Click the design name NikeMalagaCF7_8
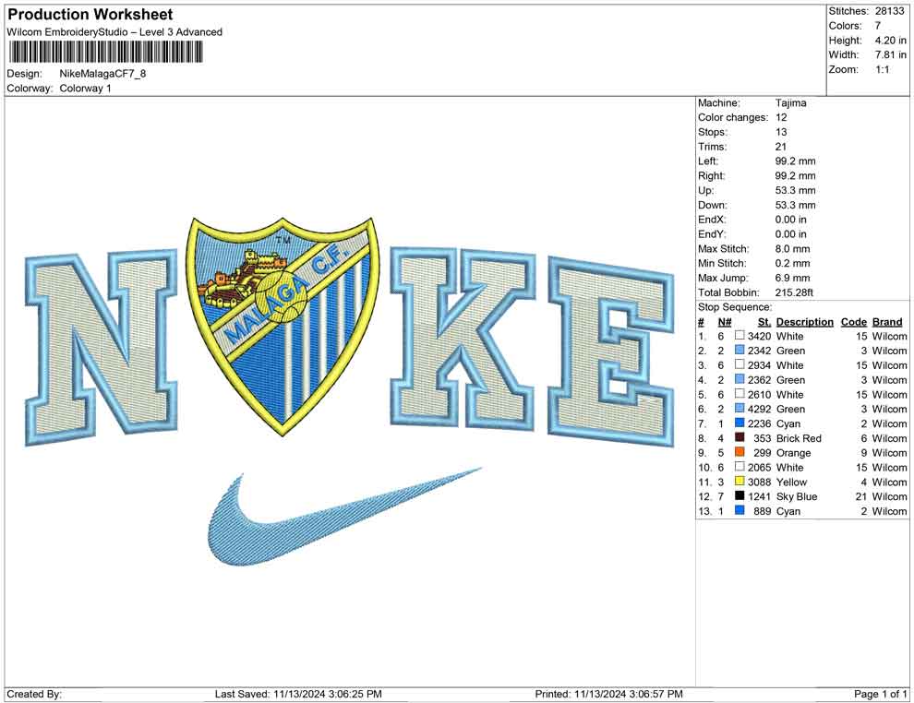 [102, 74]
